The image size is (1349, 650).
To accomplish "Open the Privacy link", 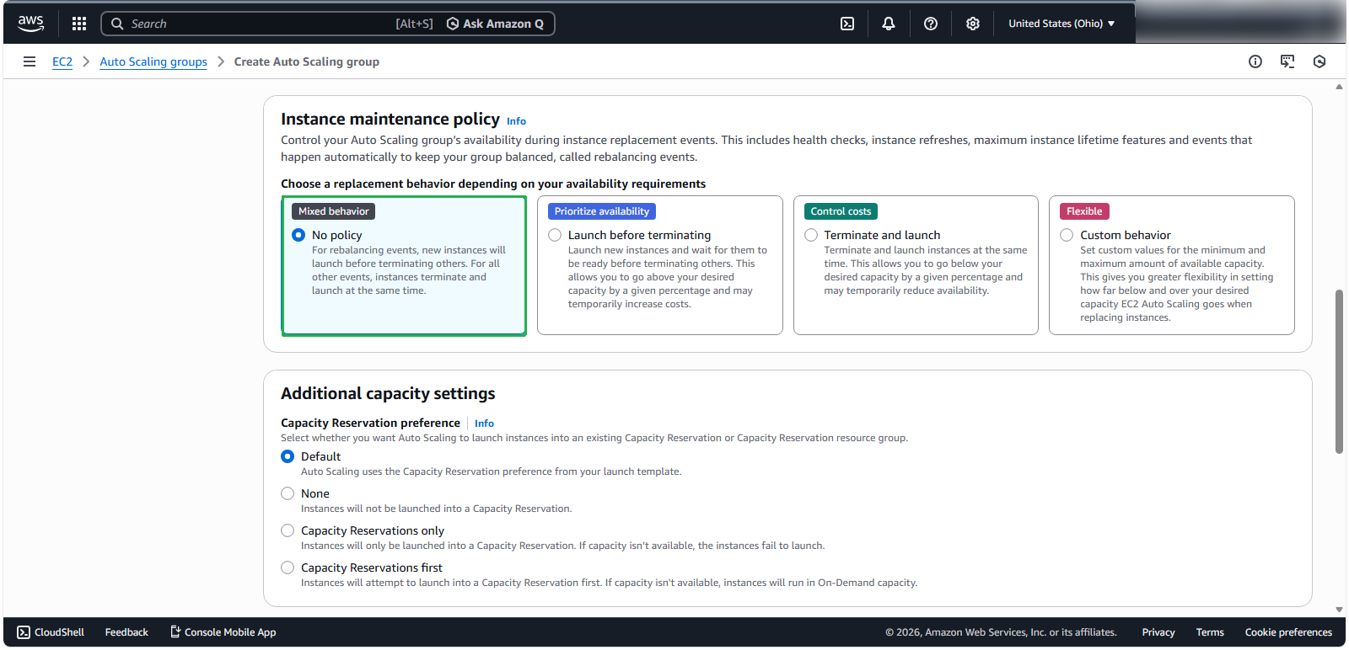I will click(x=1158, y=632).
